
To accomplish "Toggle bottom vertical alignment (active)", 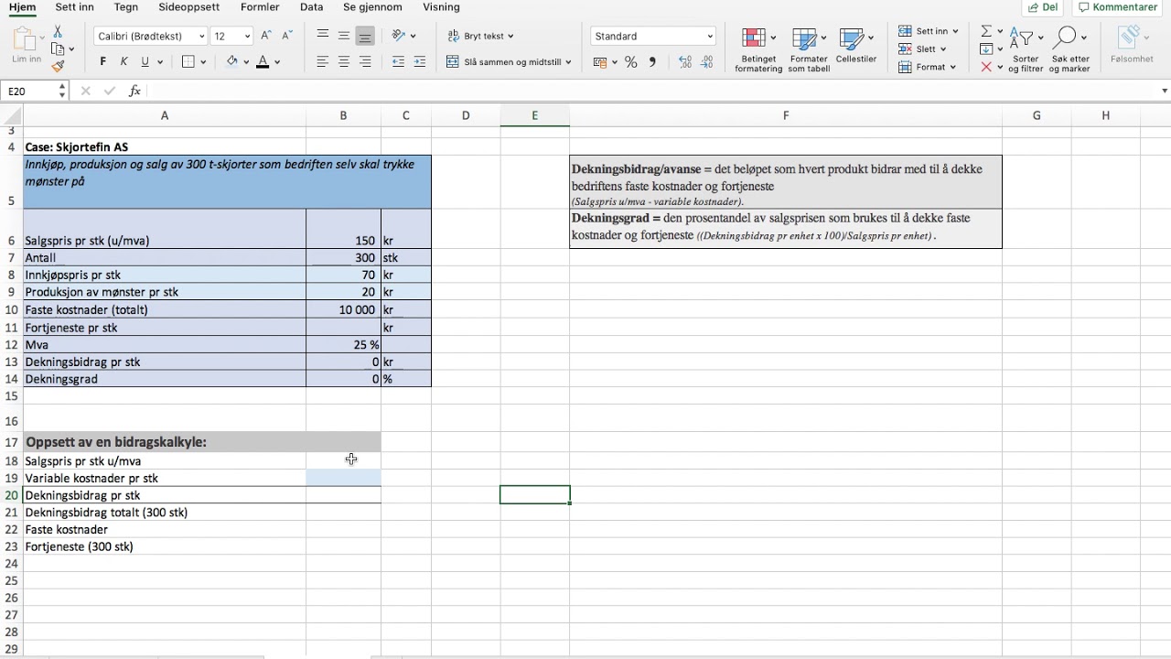I will (x=365, y=36).
